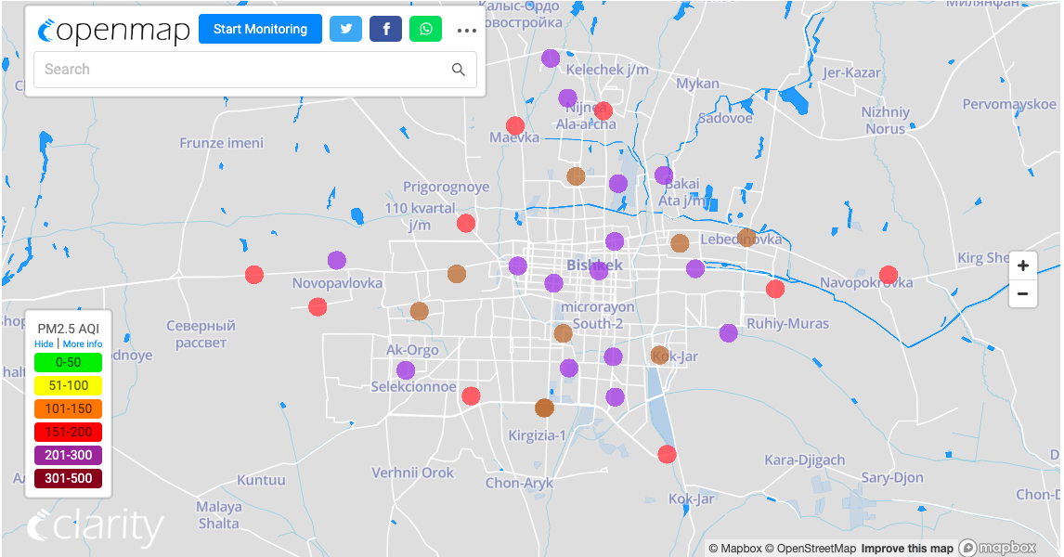Select the yellow 51-100 AQI swatch
The image size is (1064, 557).
pyautogui.click(x=68, y=386)
